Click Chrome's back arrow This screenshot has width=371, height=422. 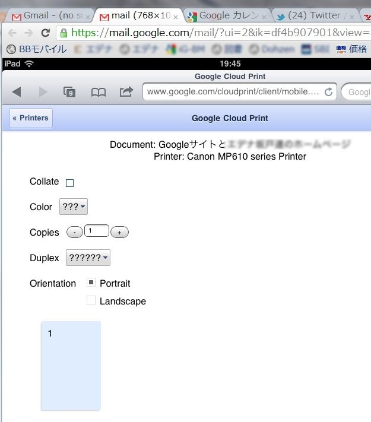point(12,33)
